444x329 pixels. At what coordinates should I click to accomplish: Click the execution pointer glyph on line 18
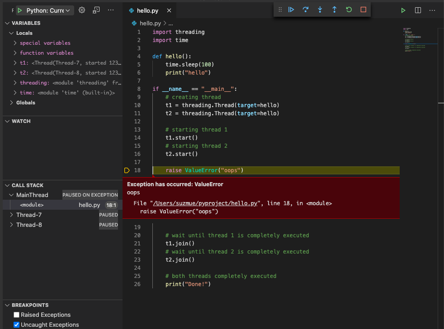[x=127, y=170]
